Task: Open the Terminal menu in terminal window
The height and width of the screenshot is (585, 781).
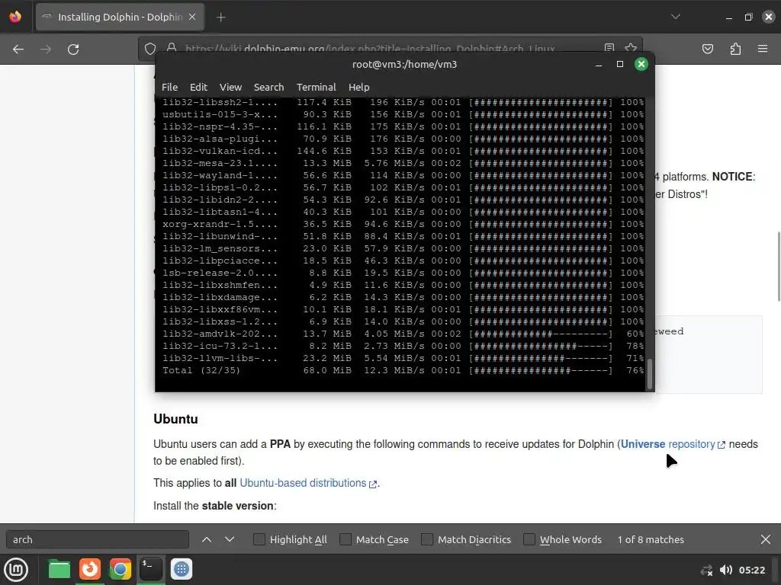Action: [316, 87]
